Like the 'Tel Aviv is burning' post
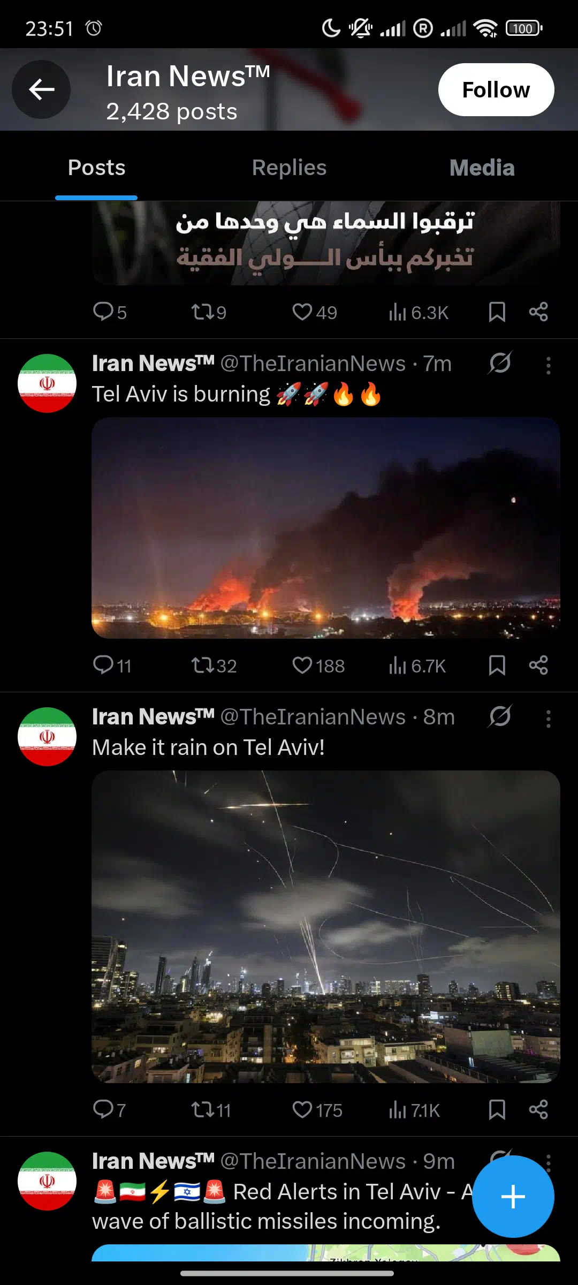The width and height of the screenshot is (578, 1285). [x=318, y=666]
